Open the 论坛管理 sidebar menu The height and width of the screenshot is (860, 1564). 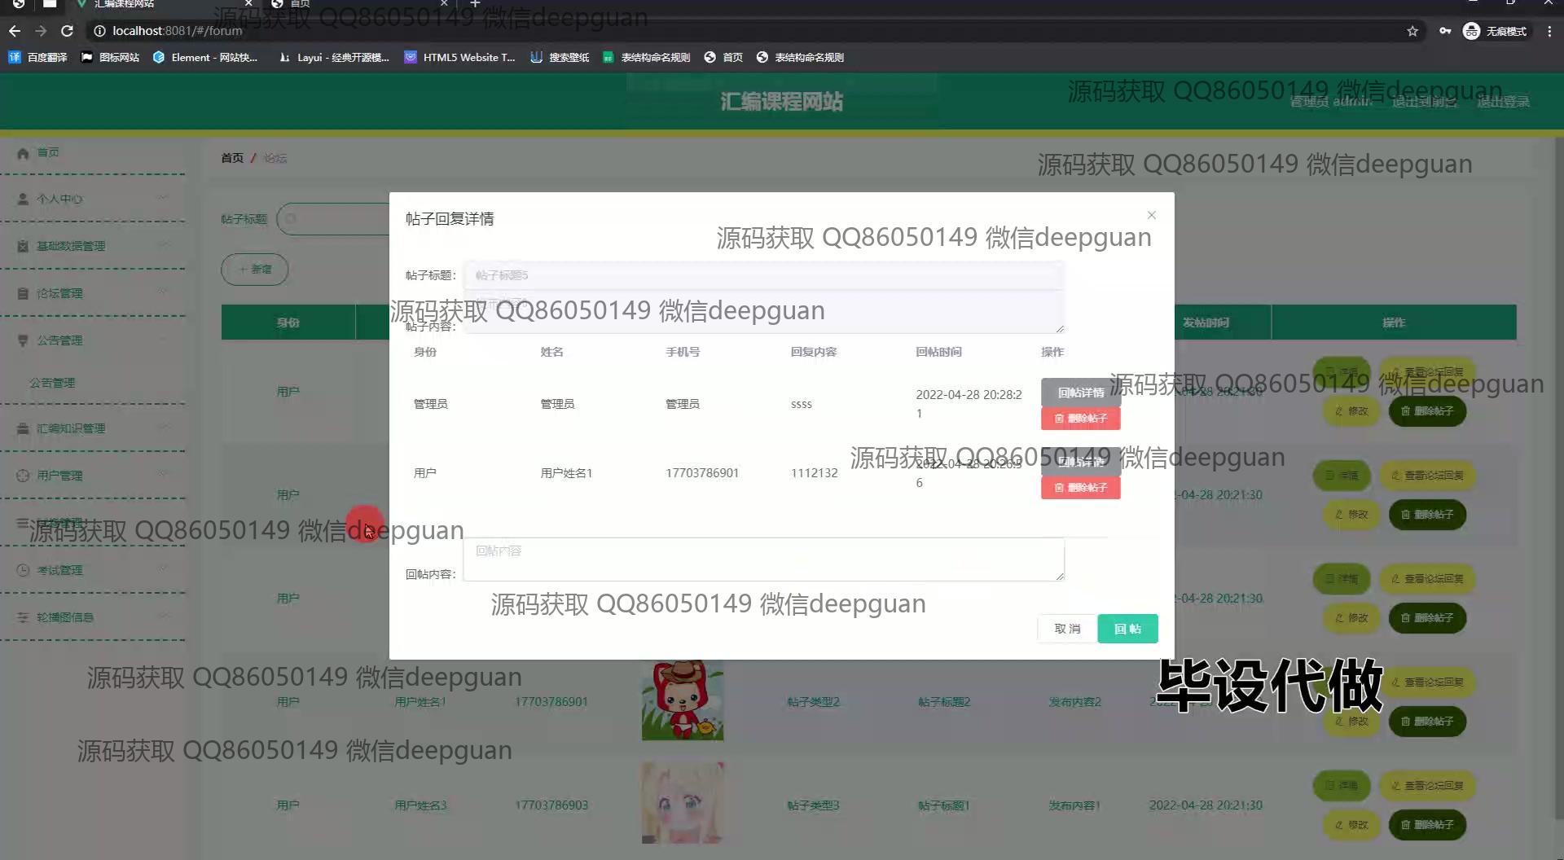[x=93, y=293]
